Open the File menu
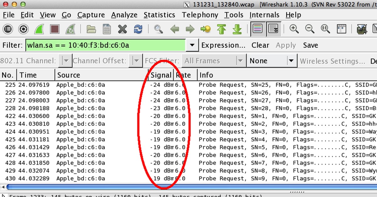Image resolution: width=377 pixels, height=197 pixels. (8, 15)
